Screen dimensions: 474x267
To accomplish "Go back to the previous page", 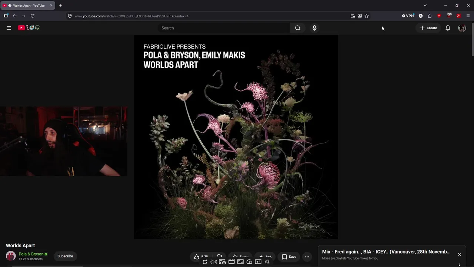I will (x=15, y=16).
